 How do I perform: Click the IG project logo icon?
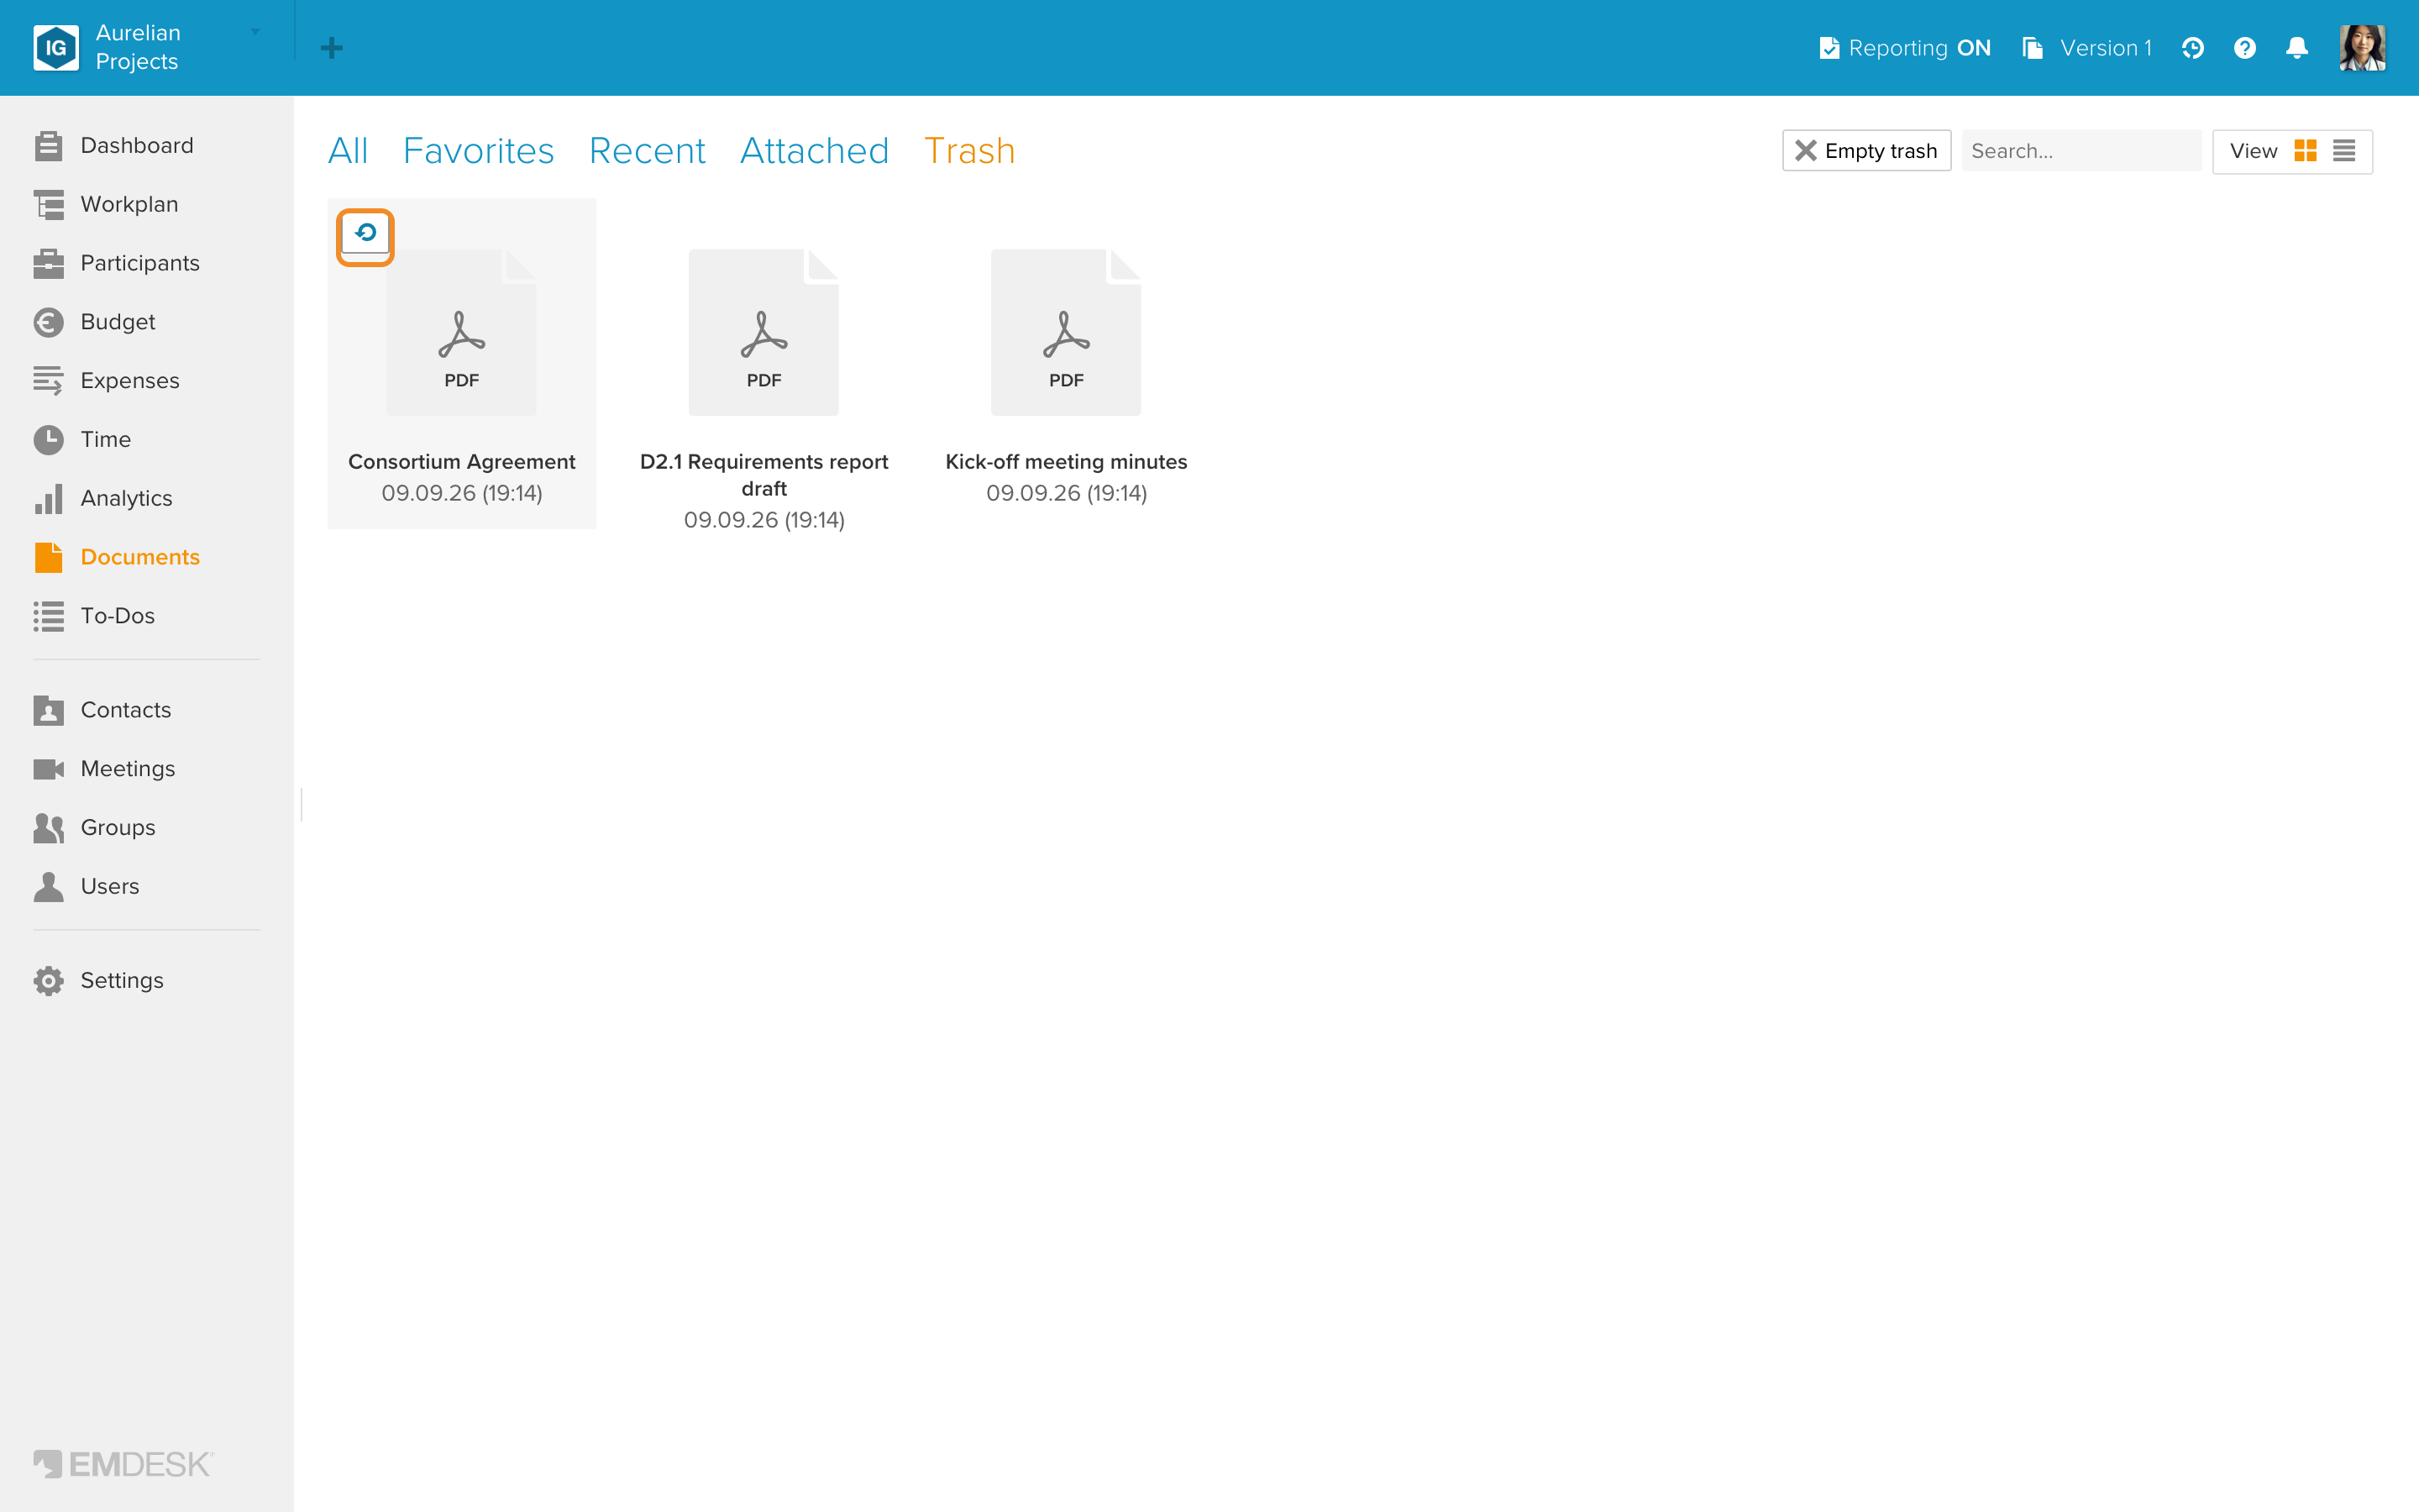click(x=56, y=47)
